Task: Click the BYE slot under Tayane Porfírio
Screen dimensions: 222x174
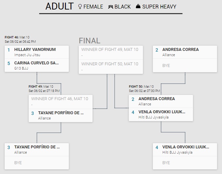Action: click(18, 163)
